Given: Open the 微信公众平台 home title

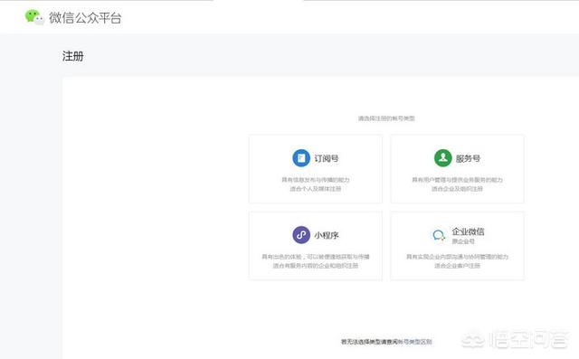Looking at the screenshot, I should pyautogui.click(x=85, y=18).
